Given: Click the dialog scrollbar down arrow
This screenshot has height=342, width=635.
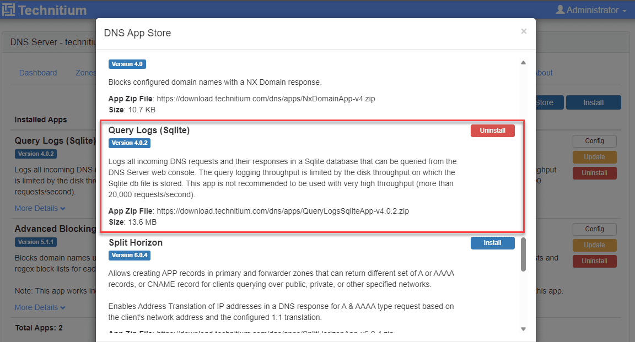Looking at the screenshot, I should coord(523,329).
